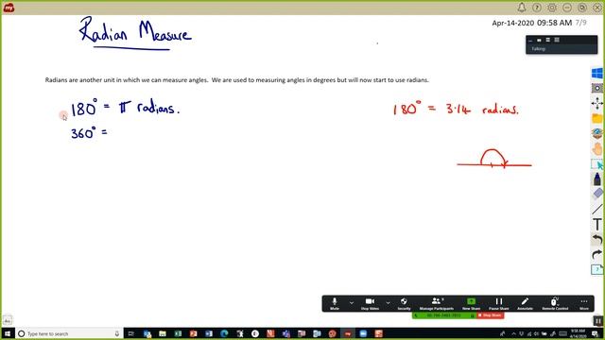Screen dimensions: 605x340
Task: Select the selection pointer tool
Action: click(x=597, y=164)
